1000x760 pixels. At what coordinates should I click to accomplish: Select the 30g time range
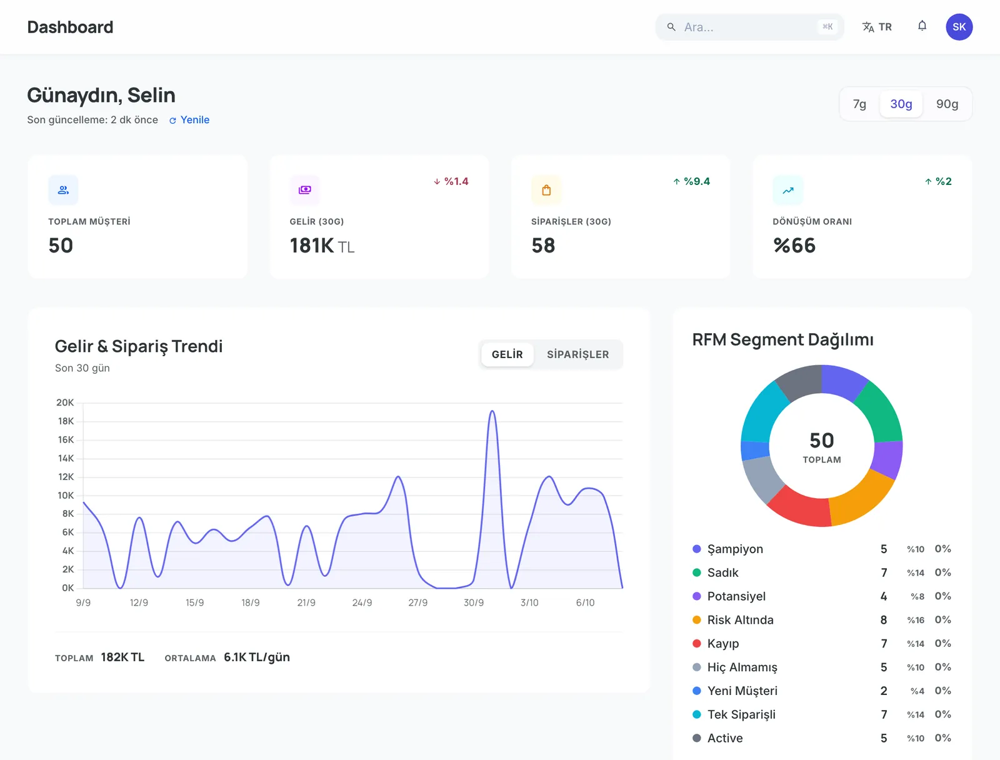(901, 104)
